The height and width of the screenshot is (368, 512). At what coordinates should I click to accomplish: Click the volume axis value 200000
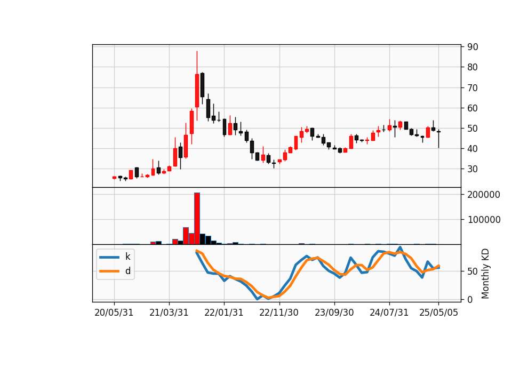pyautogui.click(x=484, y=195)
